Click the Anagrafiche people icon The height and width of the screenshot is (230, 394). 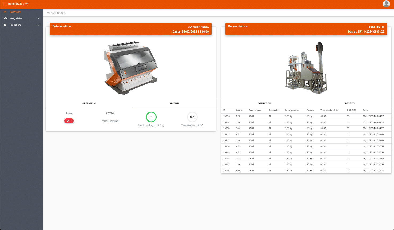(x=5, y=18)
